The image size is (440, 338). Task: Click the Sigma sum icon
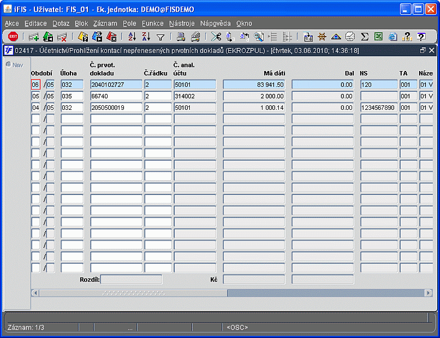click(365, 37)
